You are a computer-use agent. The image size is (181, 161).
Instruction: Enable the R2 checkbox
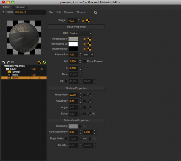[66, 81]
